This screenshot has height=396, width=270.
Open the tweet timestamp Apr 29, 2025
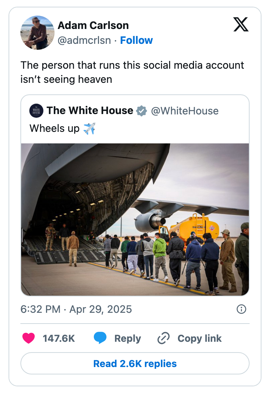76,309
